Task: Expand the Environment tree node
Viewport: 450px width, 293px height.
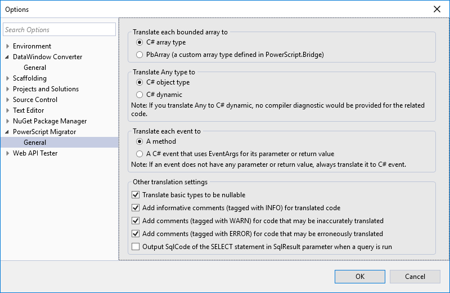Action: (7, 46)
